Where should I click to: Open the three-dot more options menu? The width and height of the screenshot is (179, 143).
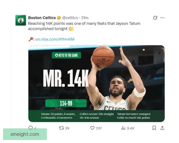(162, 18)
